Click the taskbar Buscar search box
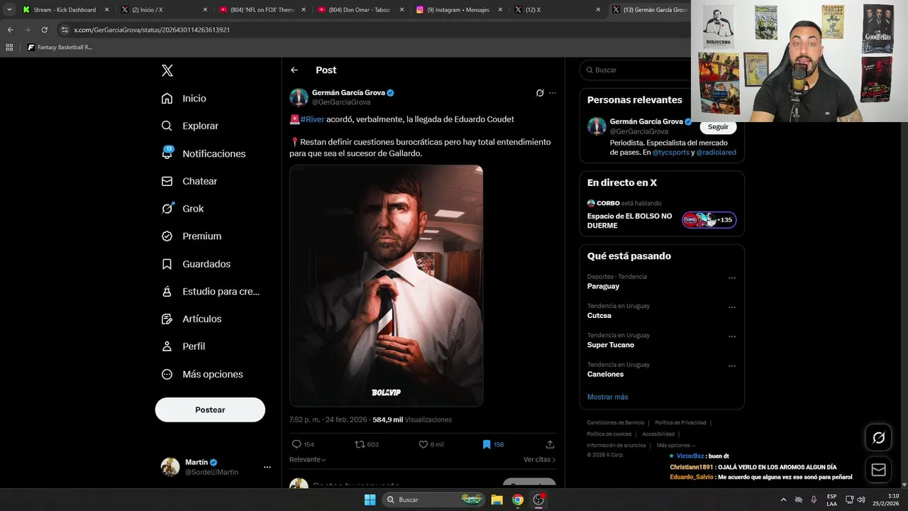The height and width of the screenshot is (511, 908). point(434,500)
